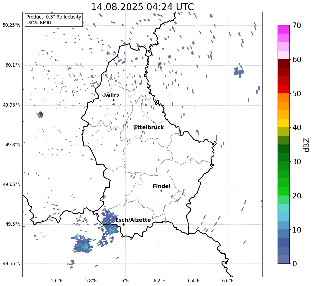The height and width of the screenshot is (286, 313).
Task: Click the Findel city label
Action: point(162,186)
